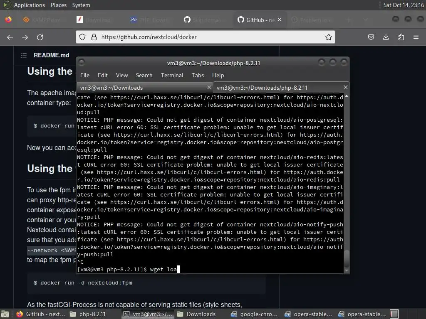Click the terminal scrollbar thumb
This screenshot has width=426, height=319.
tap(347, 258)
